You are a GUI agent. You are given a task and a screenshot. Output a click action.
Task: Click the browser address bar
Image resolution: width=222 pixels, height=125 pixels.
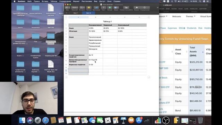[184, 5]
